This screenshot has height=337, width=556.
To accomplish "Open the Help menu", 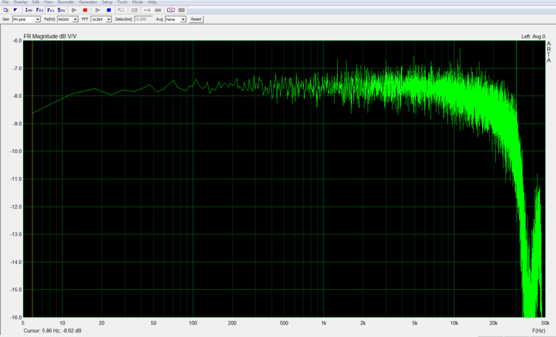I will click(x=152, y=2).
